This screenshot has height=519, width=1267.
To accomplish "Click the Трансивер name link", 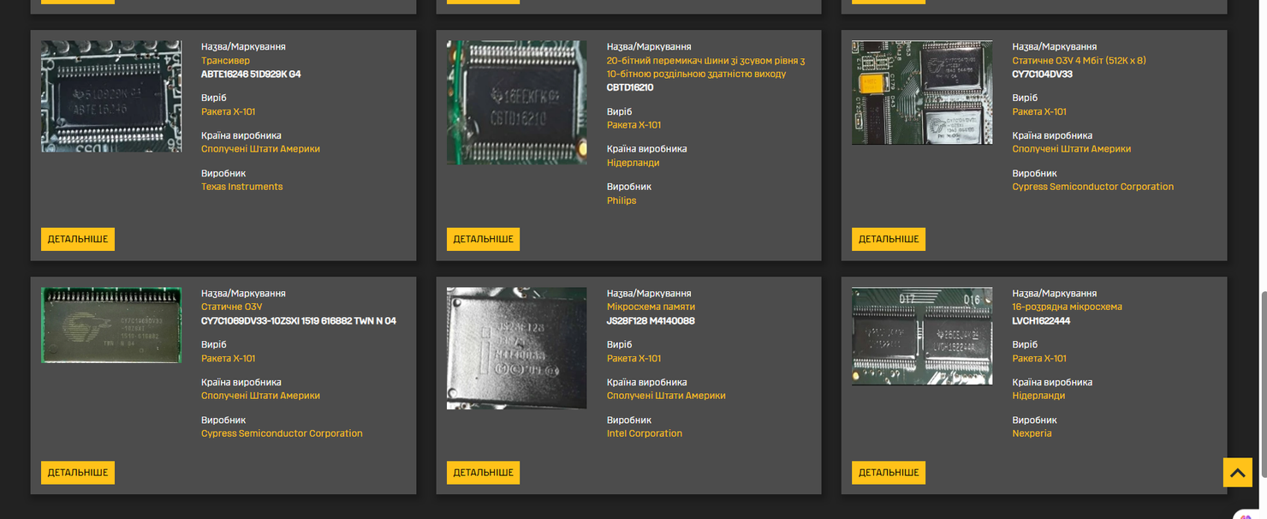I will click(226, 61).
